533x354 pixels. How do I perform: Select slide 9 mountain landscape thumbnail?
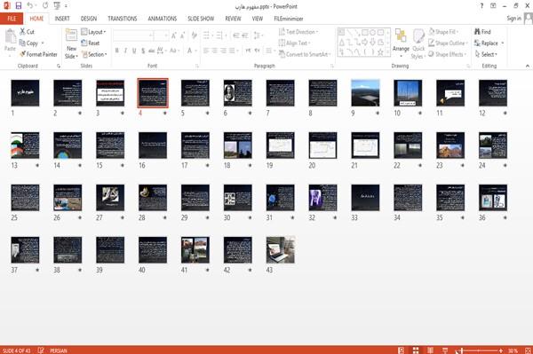point(365,93)
